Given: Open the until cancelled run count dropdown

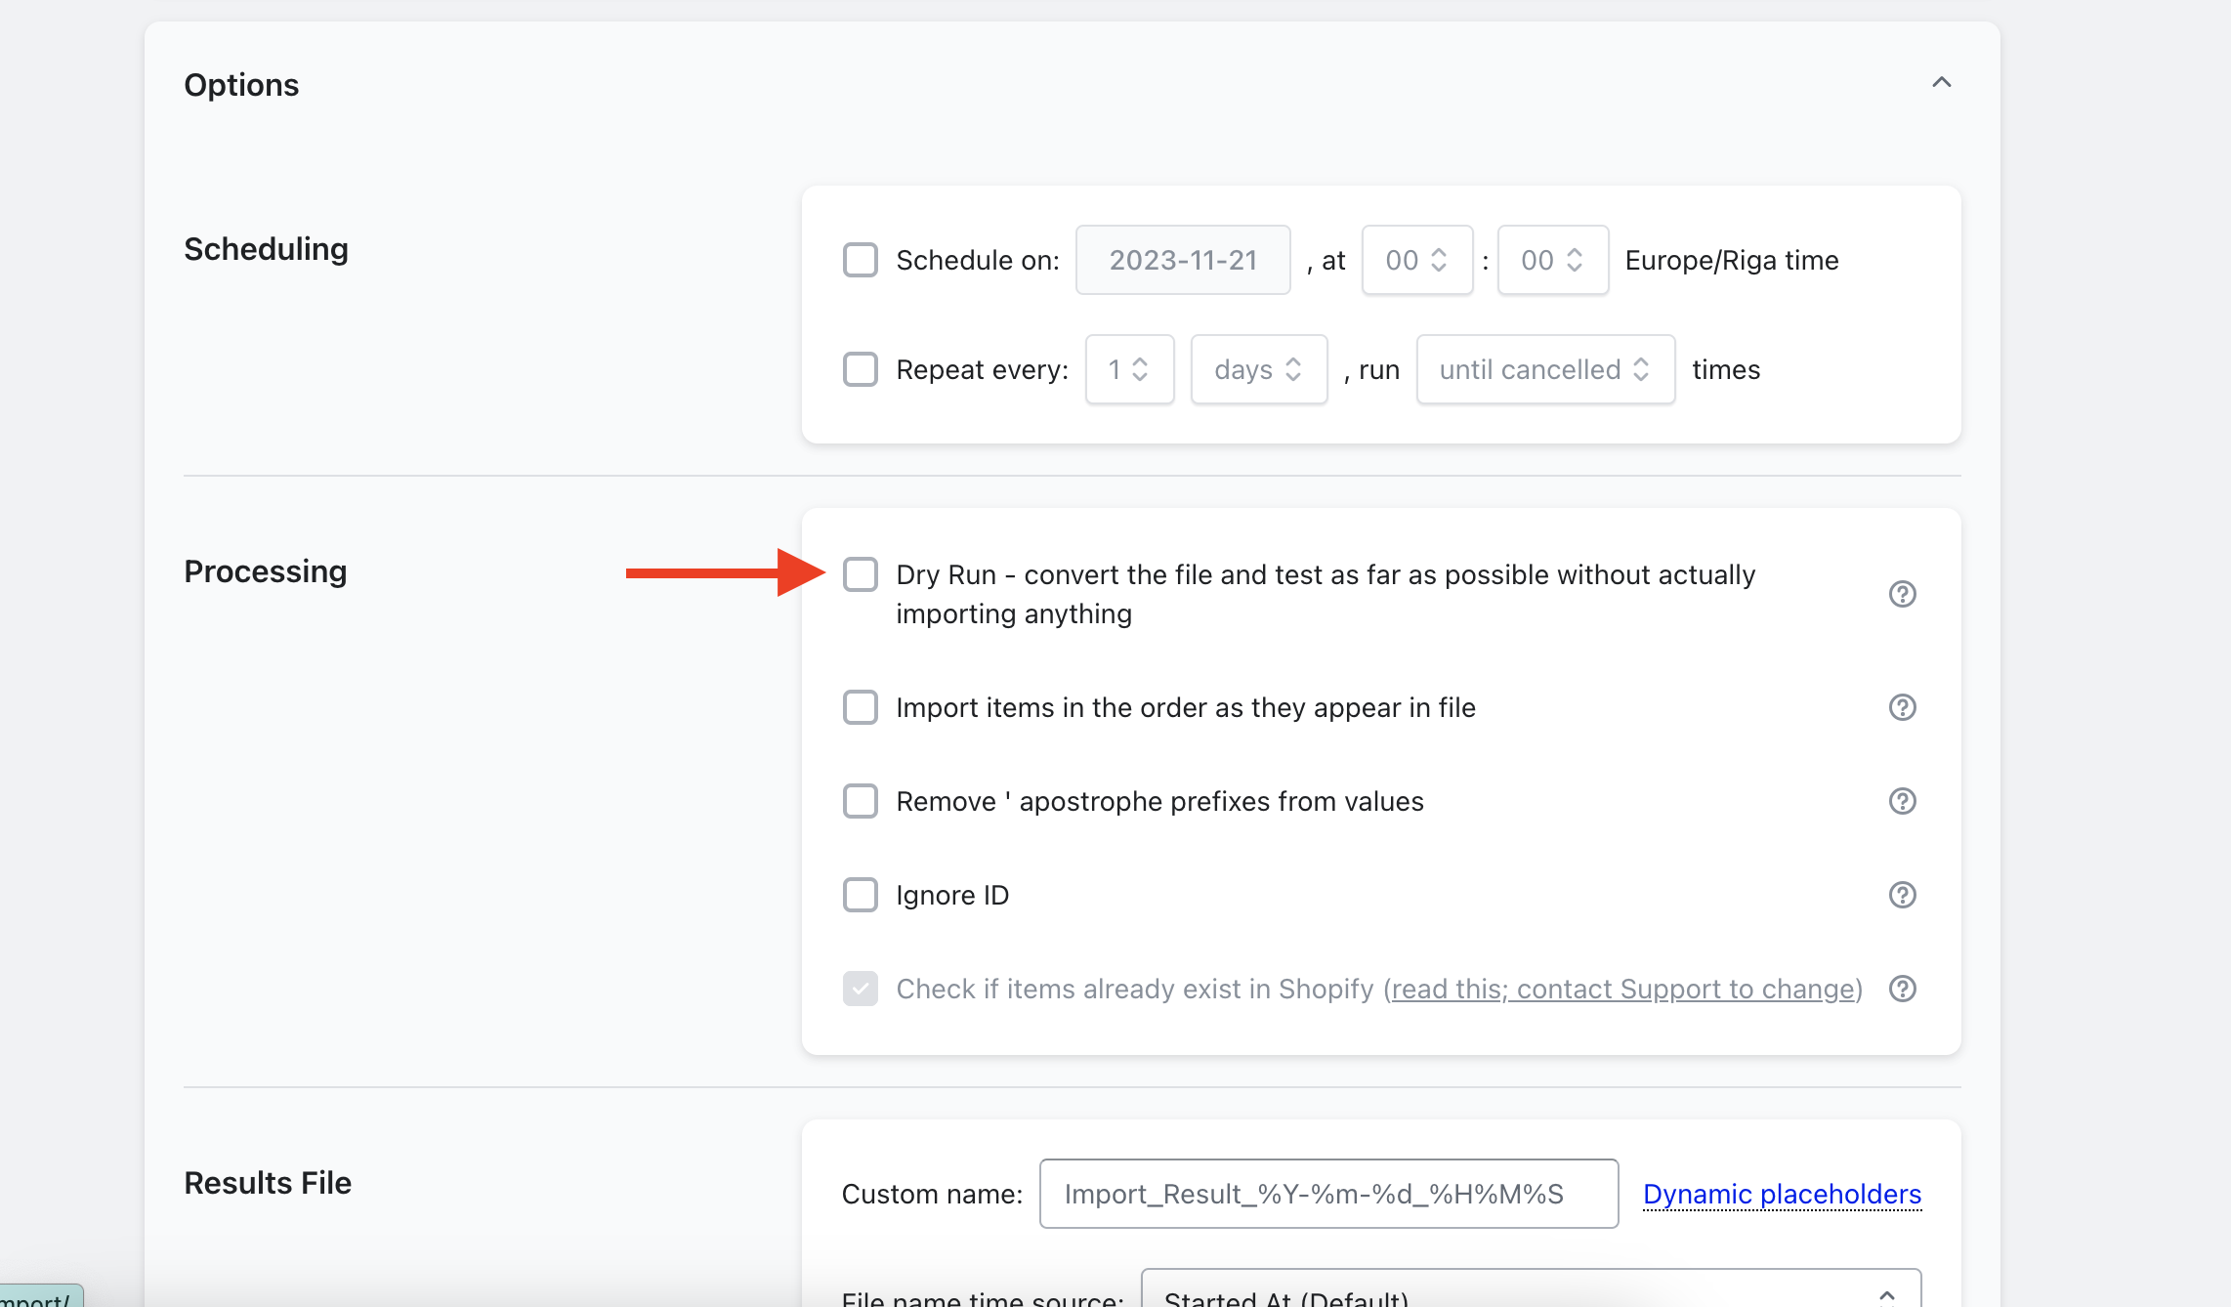Looking at the screenshot, I should (1545, 369).
